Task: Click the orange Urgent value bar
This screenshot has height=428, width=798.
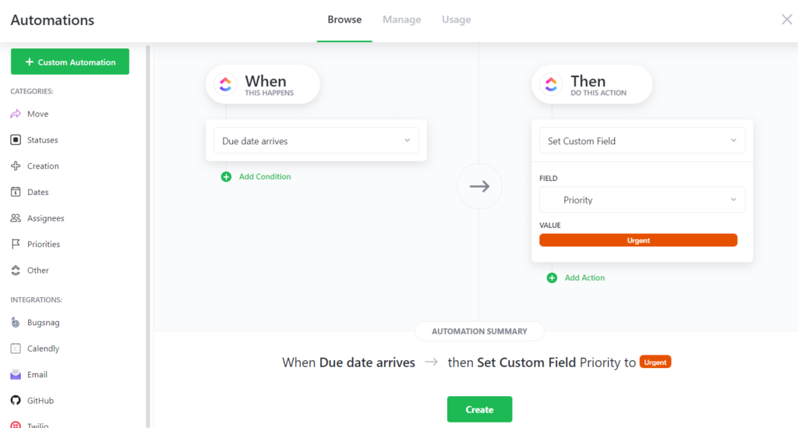Action: tap(637, 241)
